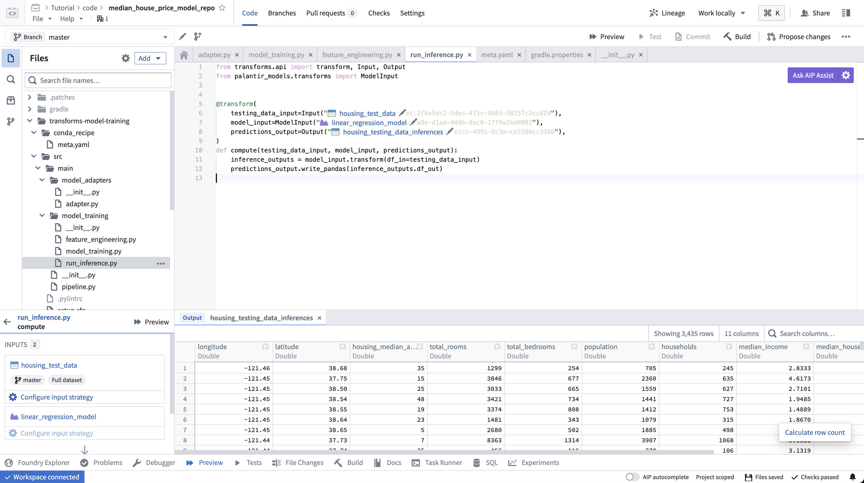Open the search sidebar icon
The height and width of the screenshot is (483, 864).
click(11, 80)
